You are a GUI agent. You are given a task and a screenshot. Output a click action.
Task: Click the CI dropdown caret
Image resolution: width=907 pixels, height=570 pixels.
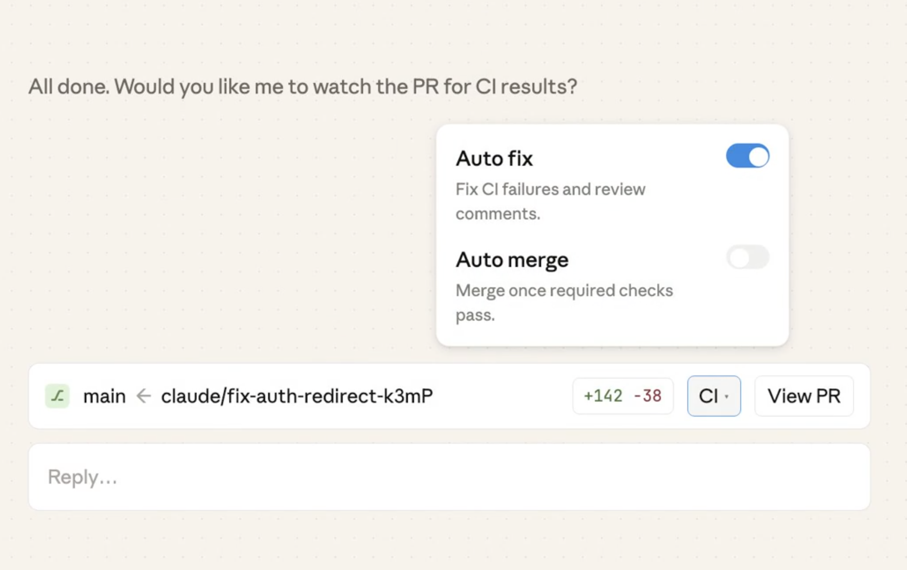(x=727, y=397)
